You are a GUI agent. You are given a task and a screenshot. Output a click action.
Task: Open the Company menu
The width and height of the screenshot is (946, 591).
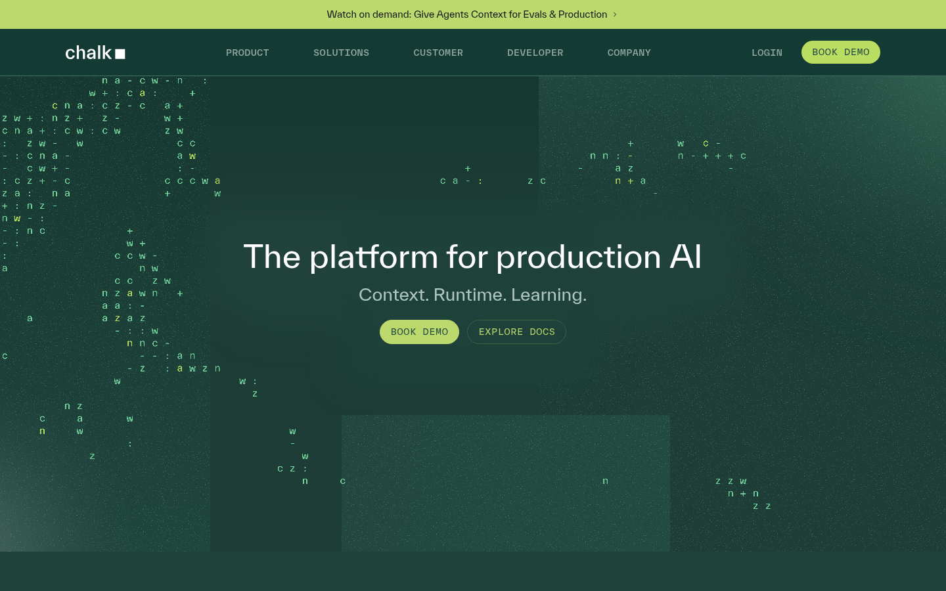tap(629, 53)
